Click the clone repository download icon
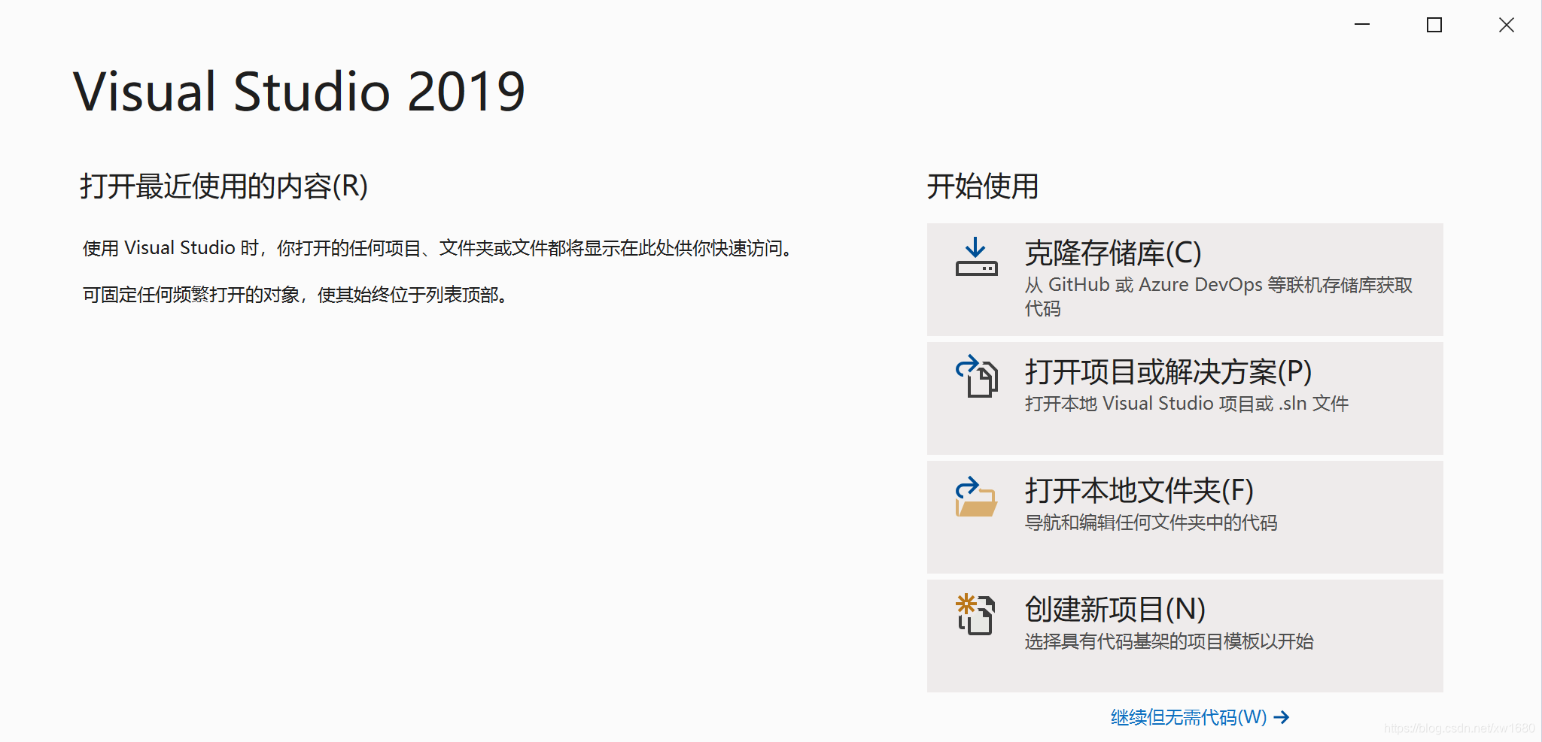Image resolution: width=1542 pixels, height=742 pixels. point(976,257)
